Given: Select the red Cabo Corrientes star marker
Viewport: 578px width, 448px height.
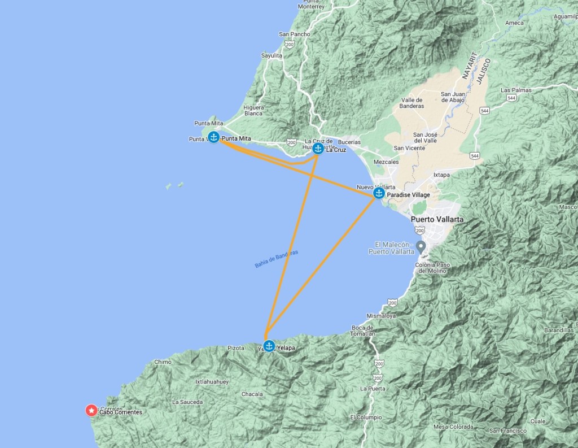Looking at the screenshot, I should (91, 410).
